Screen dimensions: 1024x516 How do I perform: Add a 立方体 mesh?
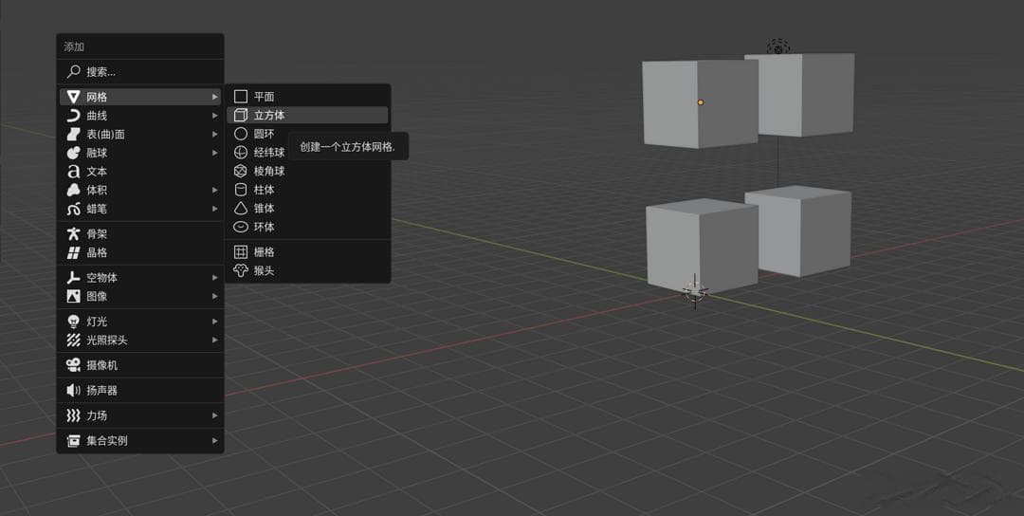coord(307,115)
